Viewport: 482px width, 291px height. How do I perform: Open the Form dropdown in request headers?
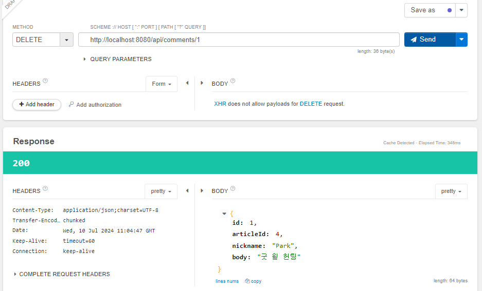(x=162, y=84)
